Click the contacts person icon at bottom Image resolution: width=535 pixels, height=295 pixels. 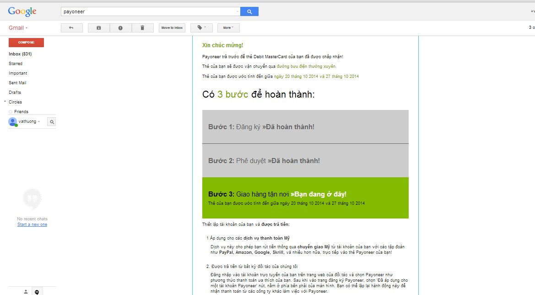pos(26,292)
